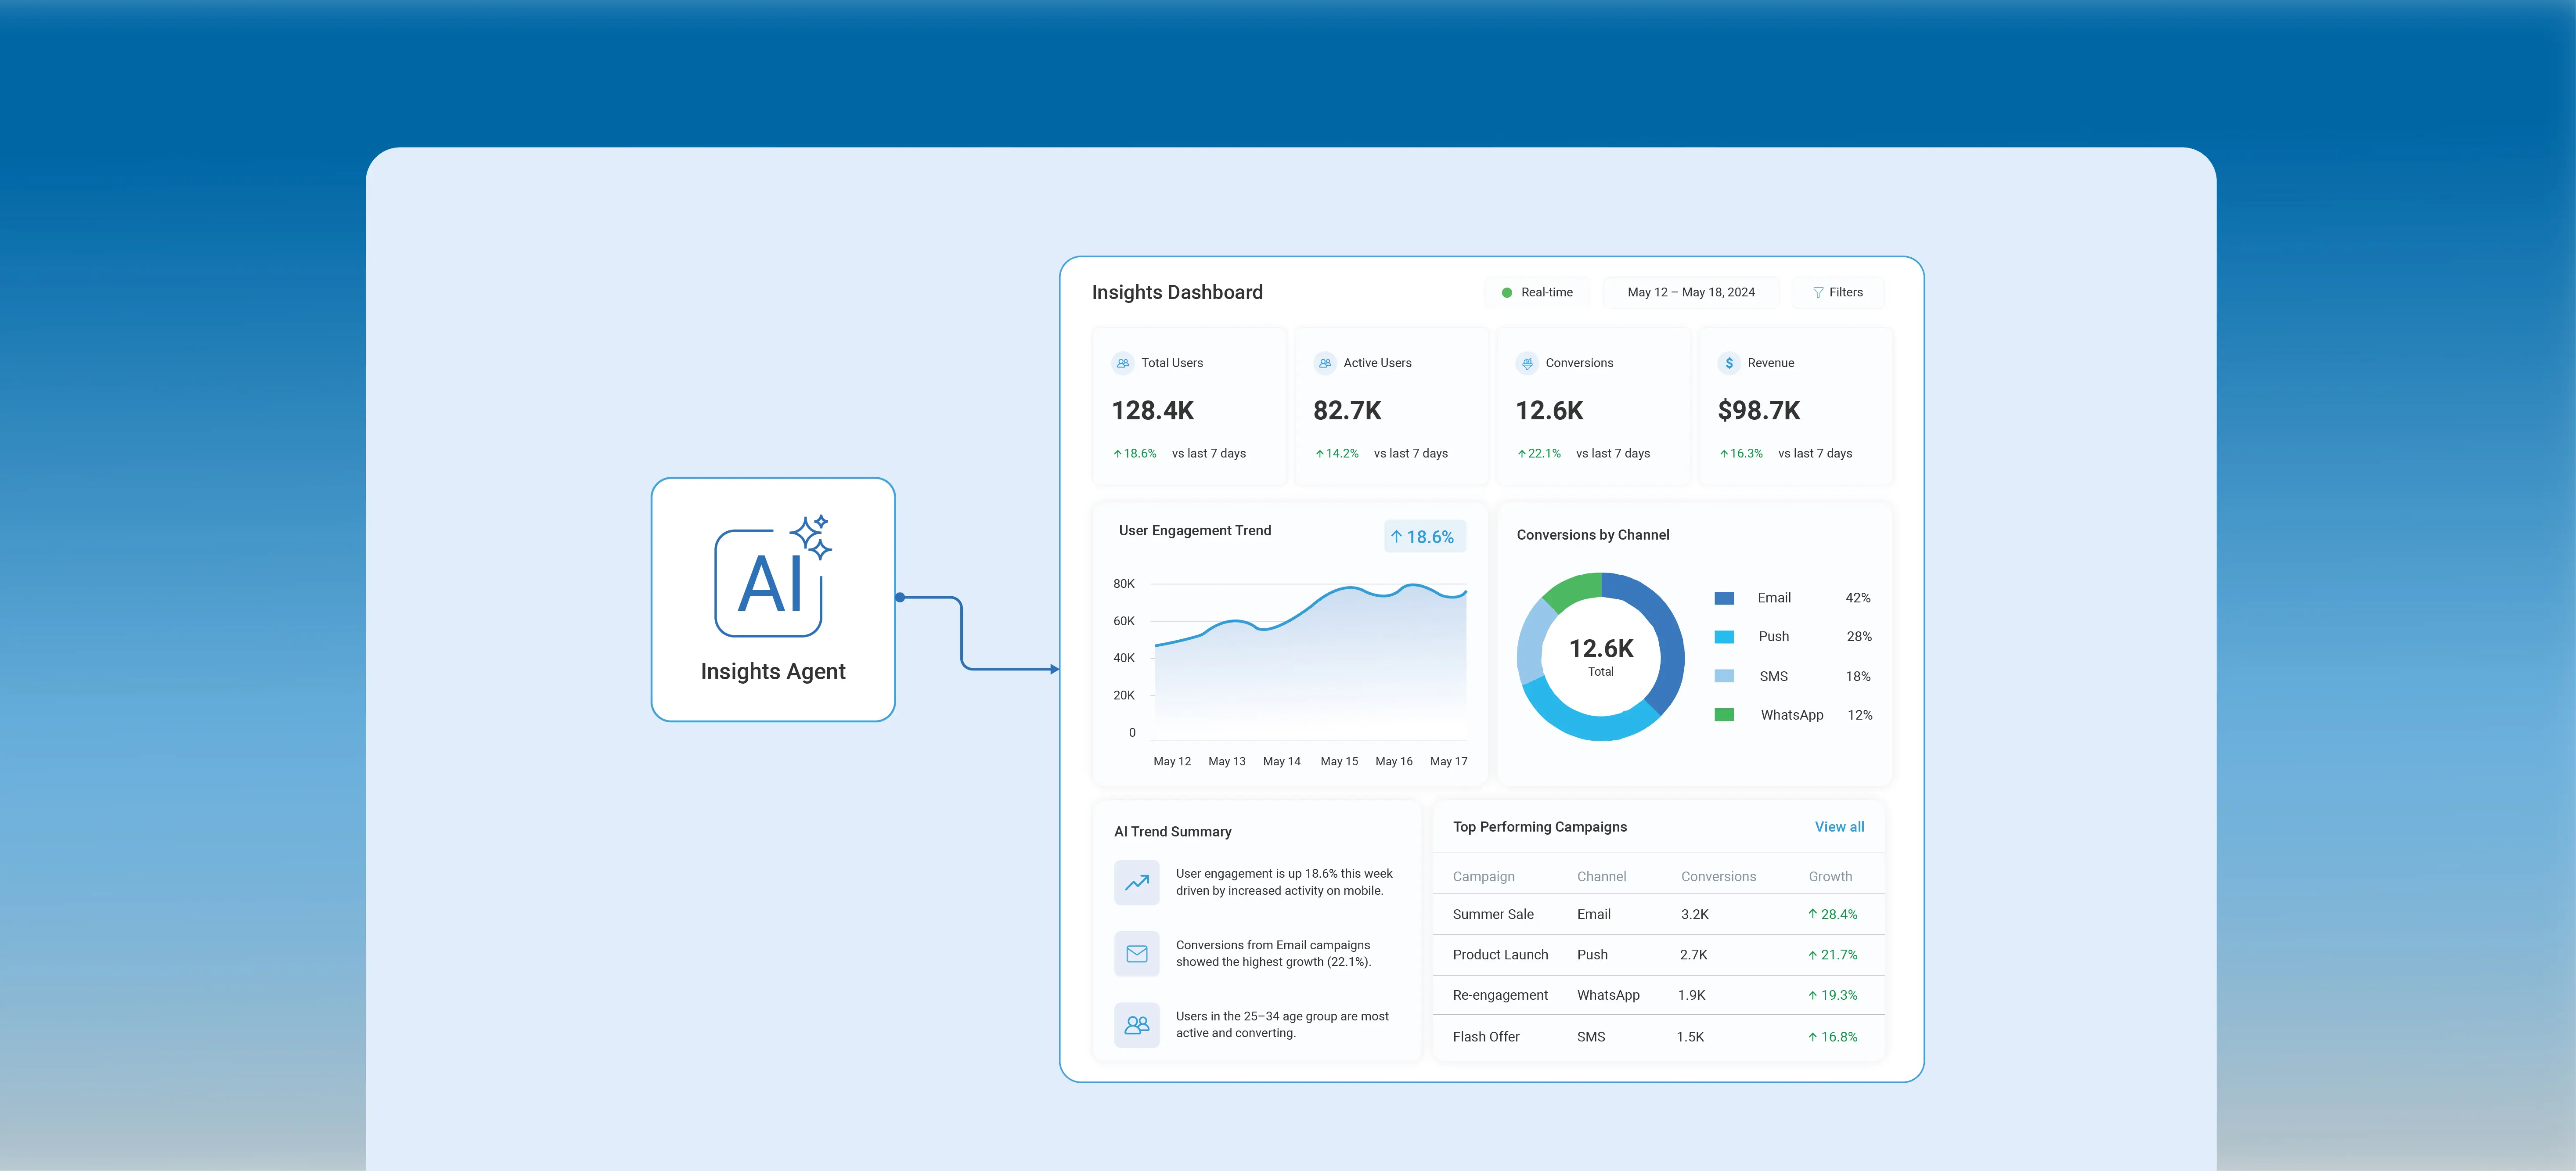Click the Insights Dashboard title
2576x1171 pixels.
coord(1177,293)
